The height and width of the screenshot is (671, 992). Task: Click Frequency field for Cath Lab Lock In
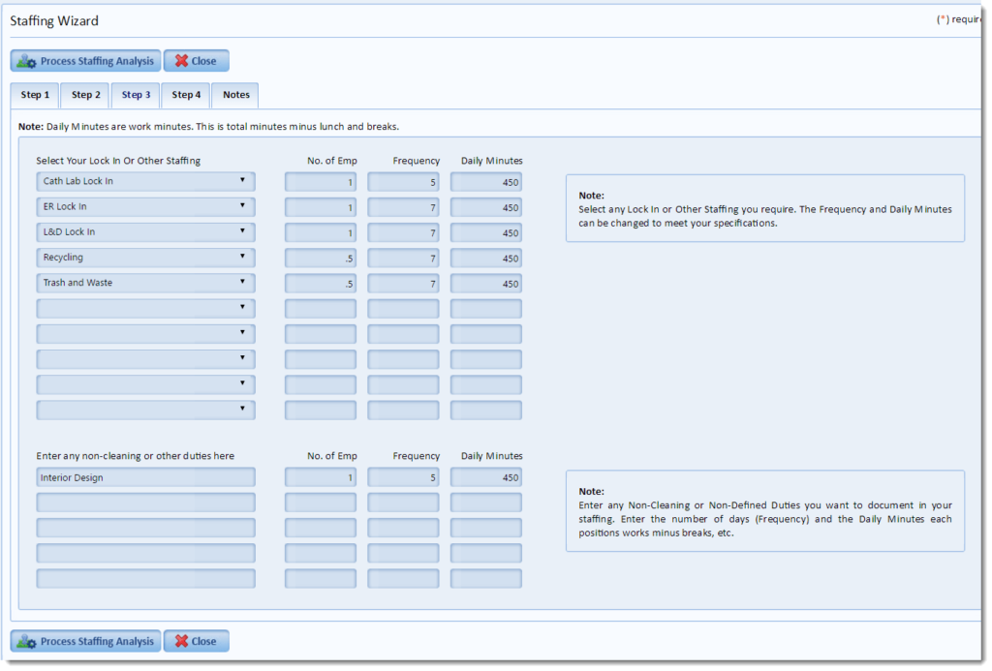pyautogui.click(x=403, y=182)
